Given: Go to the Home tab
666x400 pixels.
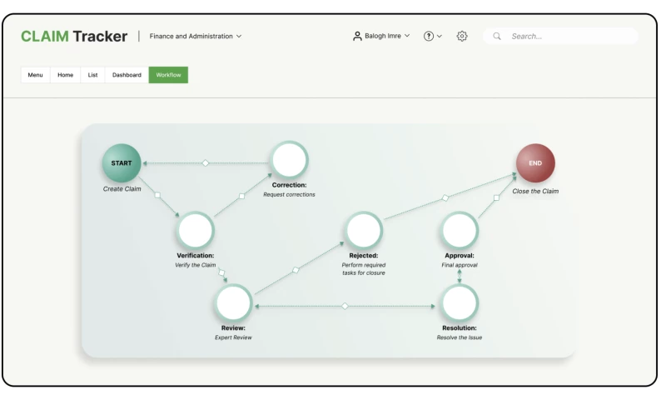Looking at the screenshot, I should coord(65,75).
